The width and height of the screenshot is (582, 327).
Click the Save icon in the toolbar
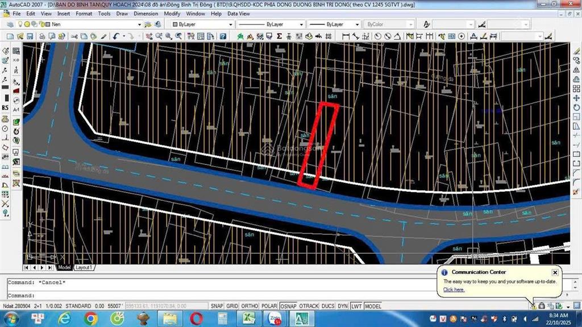(x=29, y=36)
